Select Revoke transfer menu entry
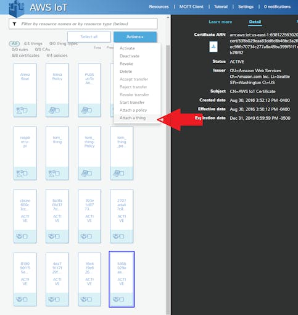The image size is (298, 315). pos(135,94)
